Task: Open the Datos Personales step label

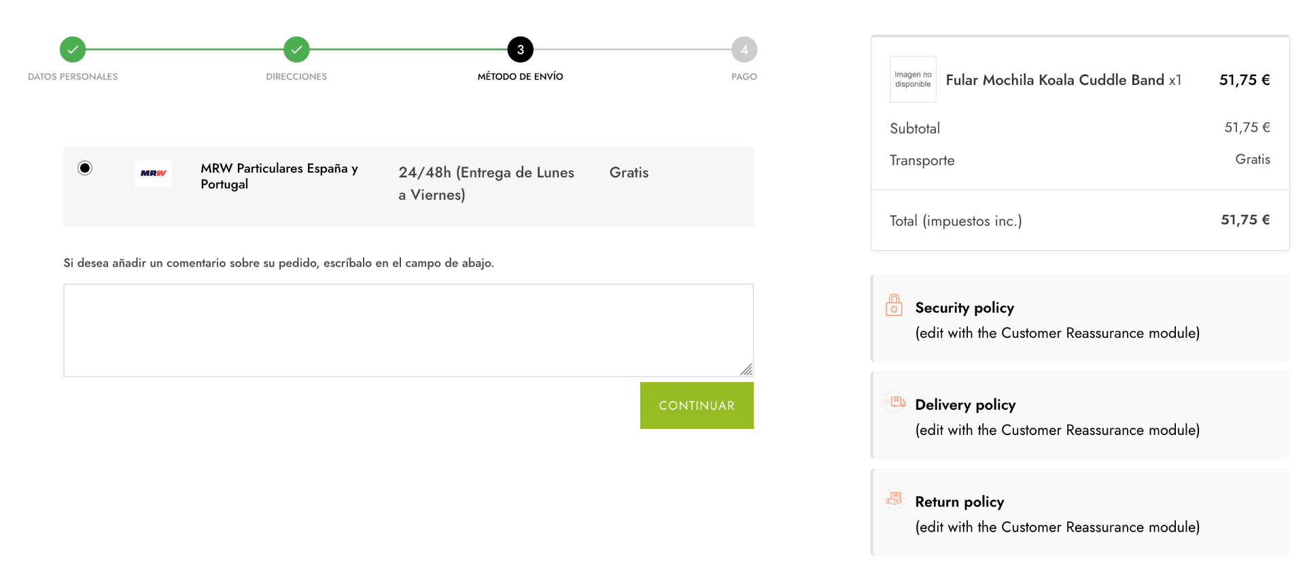Action: coord(73,77)
